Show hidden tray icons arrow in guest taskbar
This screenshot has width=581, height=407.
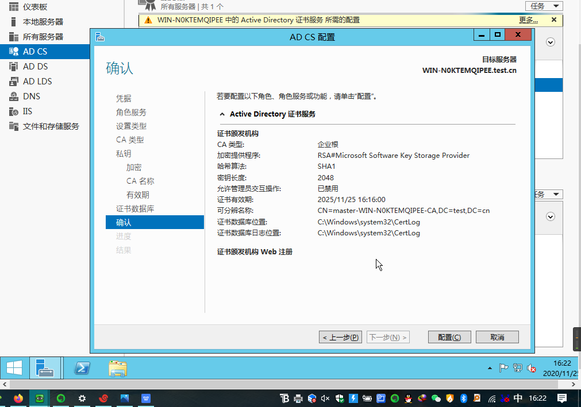click(490, 368)
